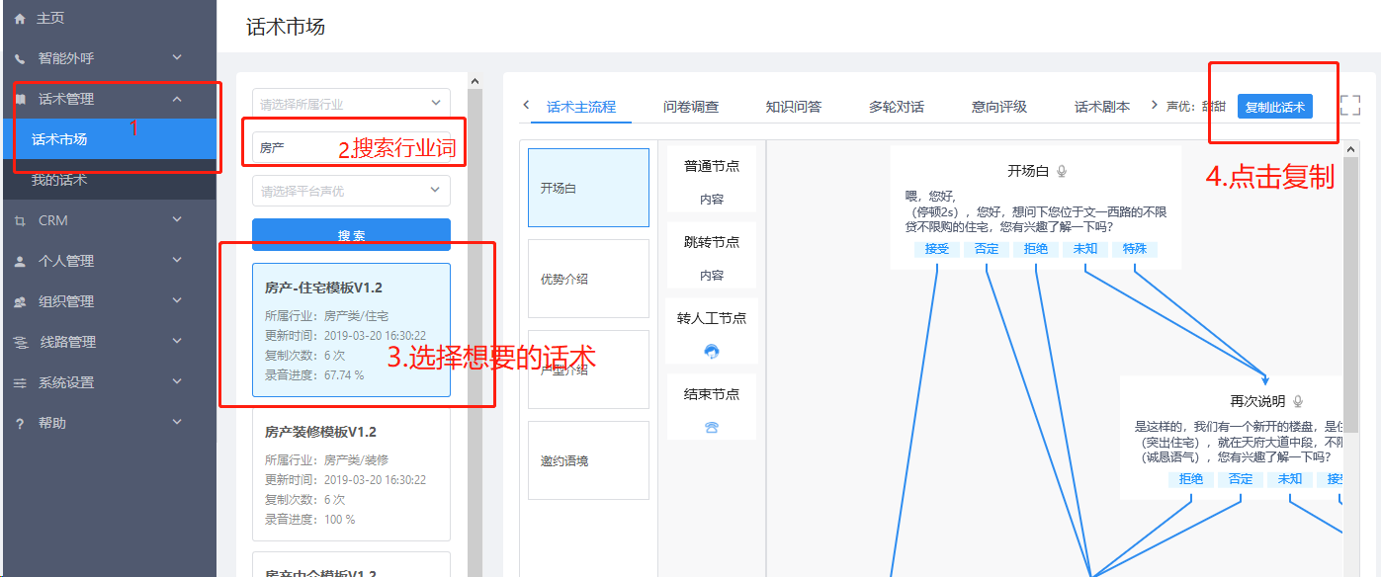1381x577 pixels.
Task: Select the 邀约语境 flow step box
Action: 588,460
